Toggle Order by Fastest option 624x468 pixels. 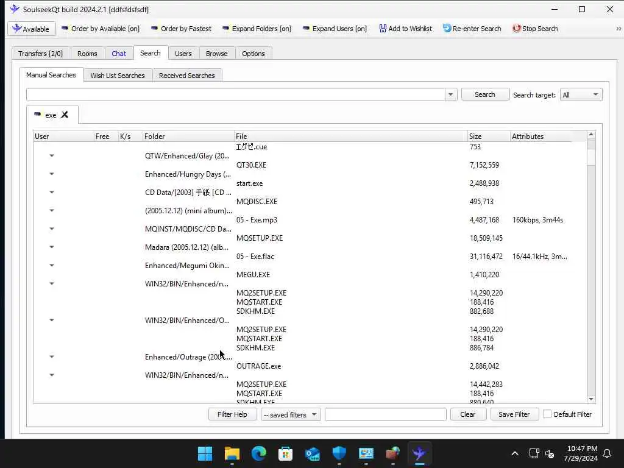click(181, 29)
